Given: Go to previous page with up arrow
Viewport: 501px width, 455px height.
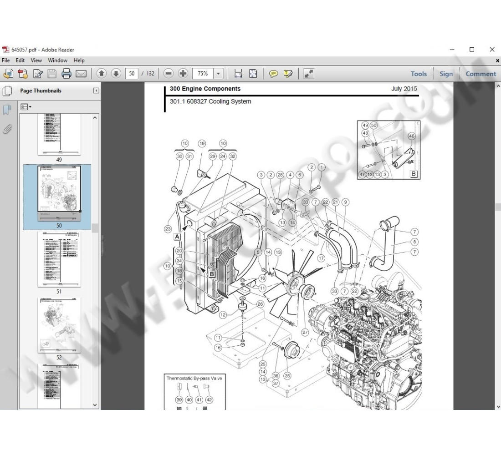Looking at the screenshot, I should 102,73.
